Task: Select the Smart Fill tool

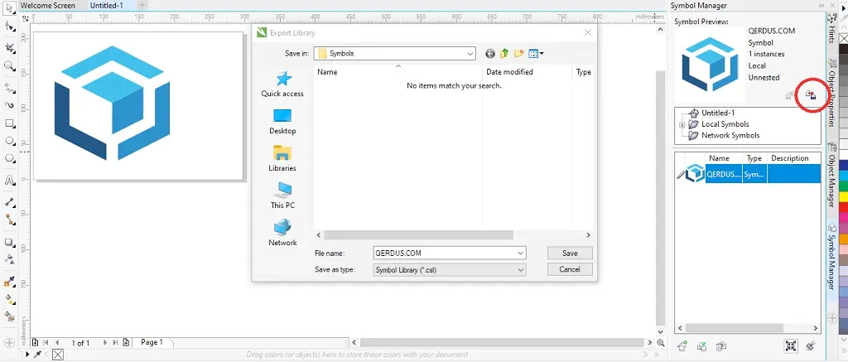Action: [9, 316]
